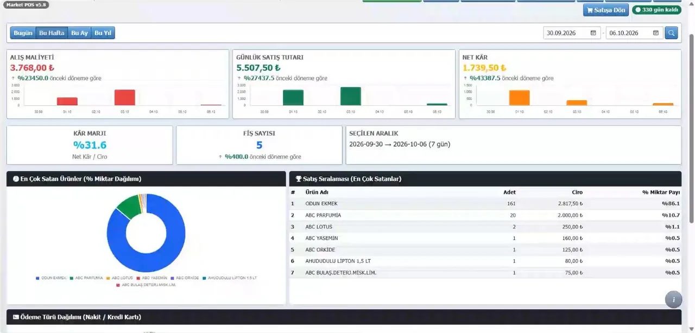
Task: Click the AHUDUDULU LIPTON 1,5 LT table row
Action: tap(485, 261)
